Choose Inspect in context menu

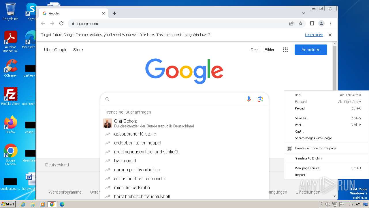click(x=327, y=175)
